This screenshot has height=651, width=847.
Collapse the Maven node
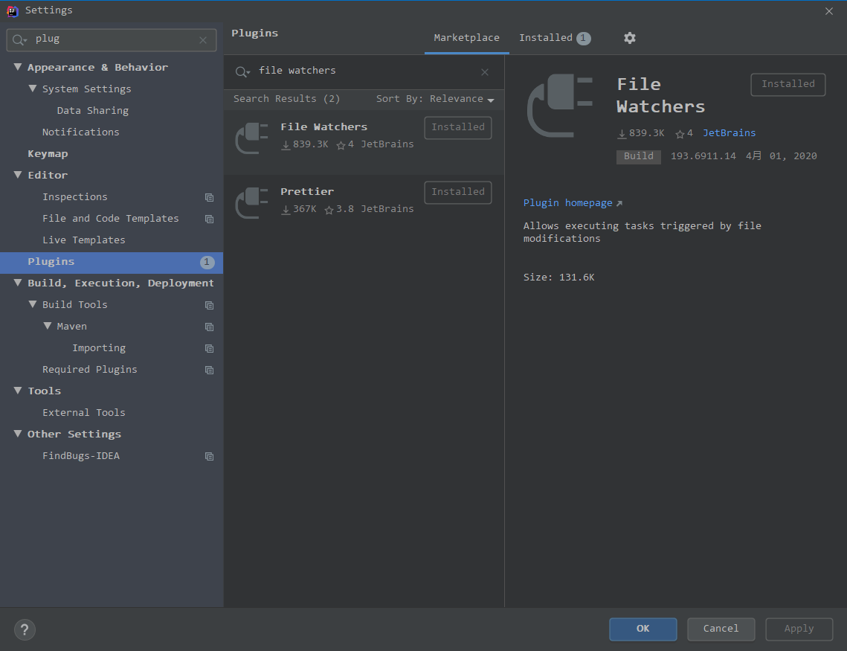point(48,326)
